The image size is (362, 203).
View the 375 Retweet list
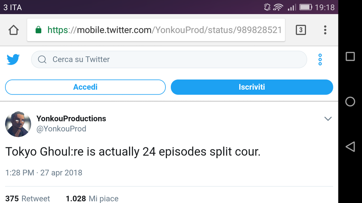pos(28,198)
